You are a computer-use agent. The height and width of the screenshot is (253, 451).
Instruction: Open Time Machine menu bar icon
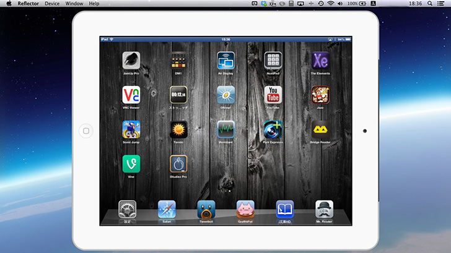click(321, 4)
